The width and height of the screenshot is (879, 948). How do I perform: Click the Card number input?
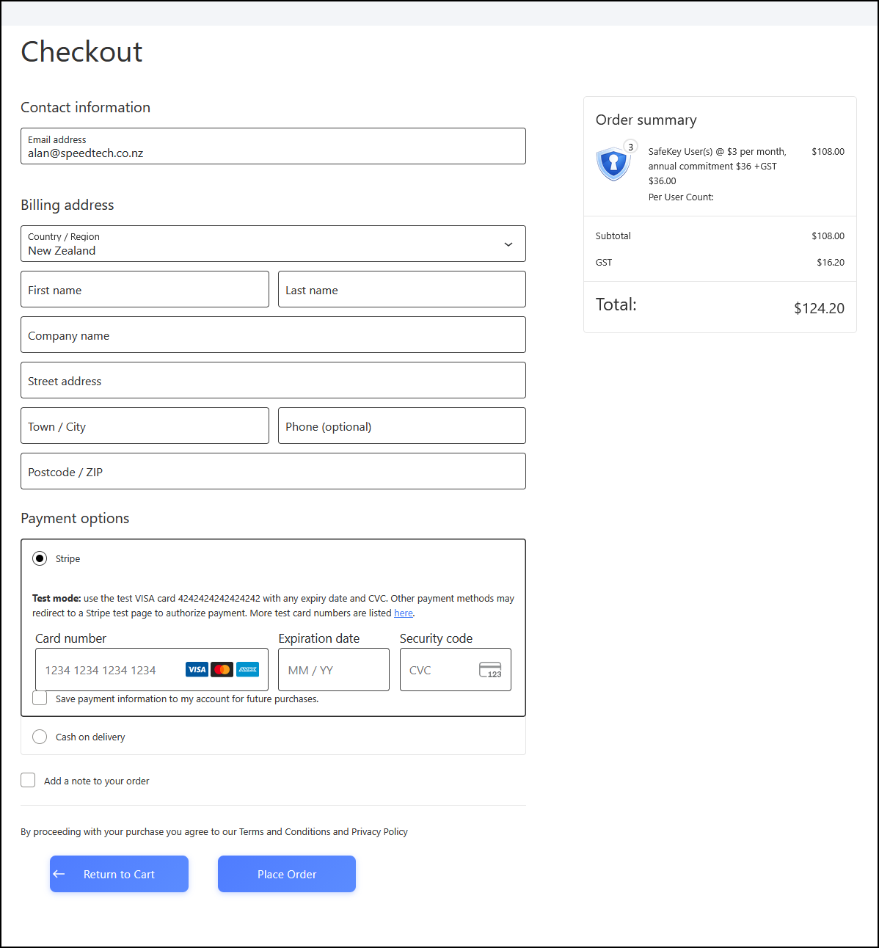(x=110, y=670)
